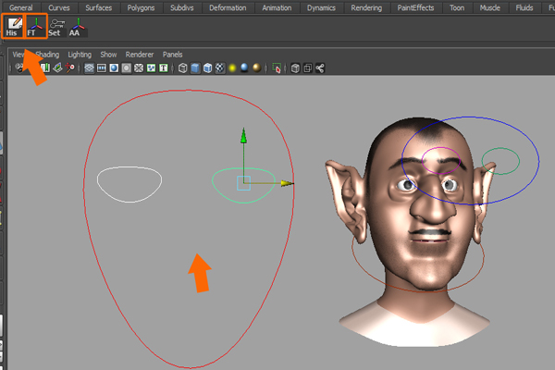
Task: Select the white eye control curve
Action: 129,184
